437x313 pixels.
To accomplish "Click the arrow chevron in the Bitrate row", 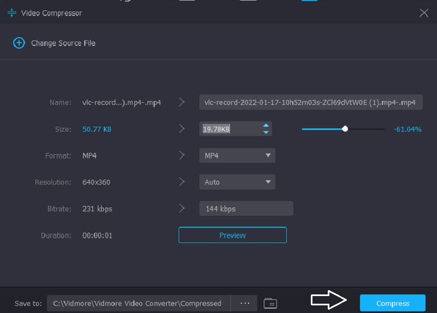I will 182,208.
